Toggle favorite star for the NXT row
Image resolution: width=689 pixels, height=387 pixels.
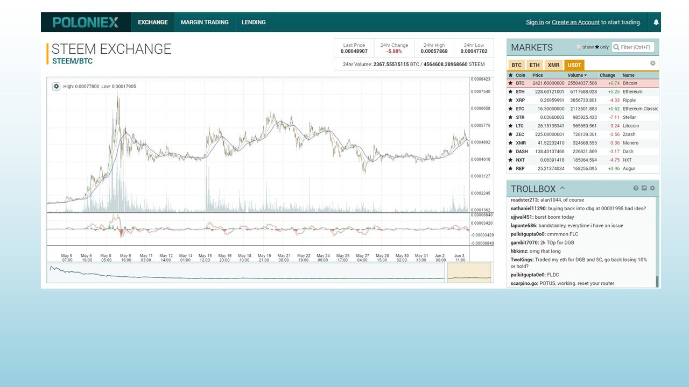pyautogui.click(x=510, y=160)
